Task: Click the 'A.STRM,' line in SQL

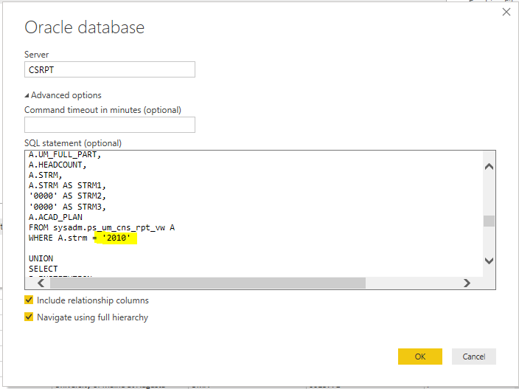Action: 46,175
